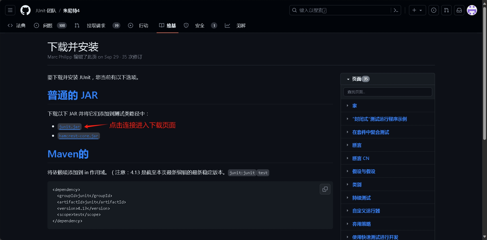Screen dimensions: 487x240
Task: Open the user avatar menu
Action: coord(472,10)
